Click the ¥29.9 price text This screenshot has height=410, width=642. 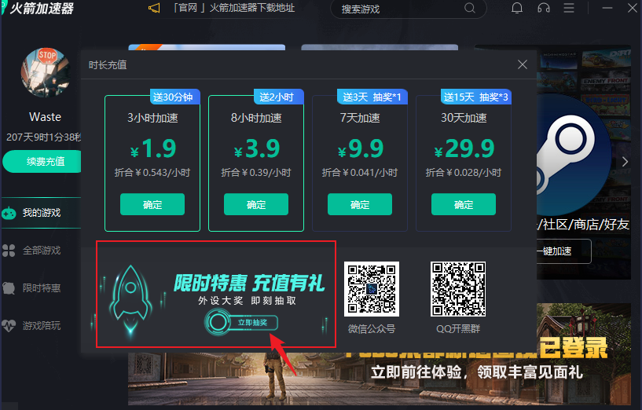point(464,148)
